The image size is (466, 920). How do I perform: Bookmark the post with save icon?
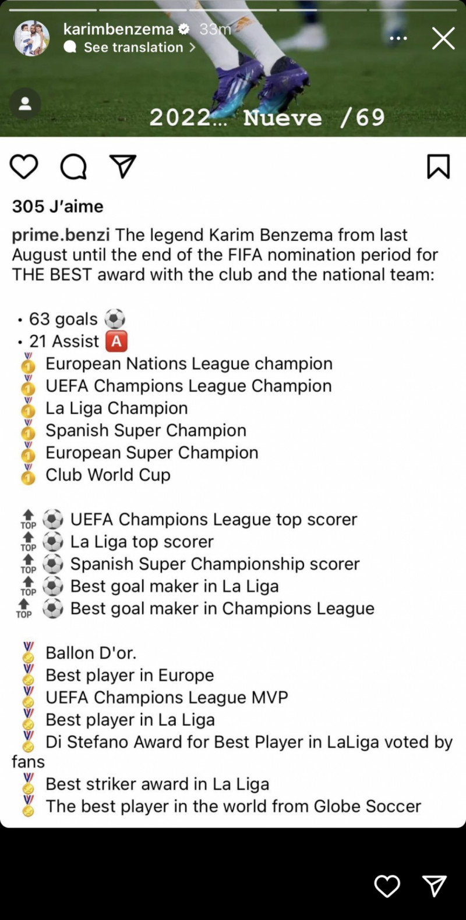tap(439, 166)
